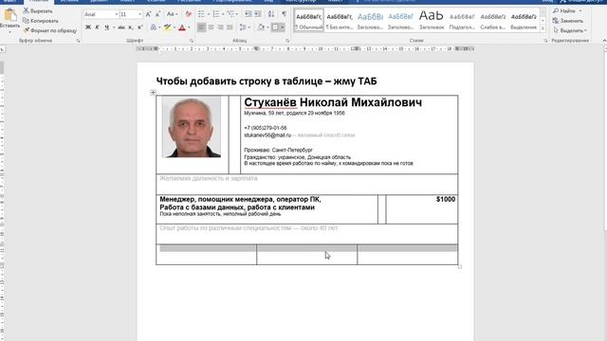Apply the Подзаголовок (Subtitle) style
607x341 pixels.
(462, 21)
